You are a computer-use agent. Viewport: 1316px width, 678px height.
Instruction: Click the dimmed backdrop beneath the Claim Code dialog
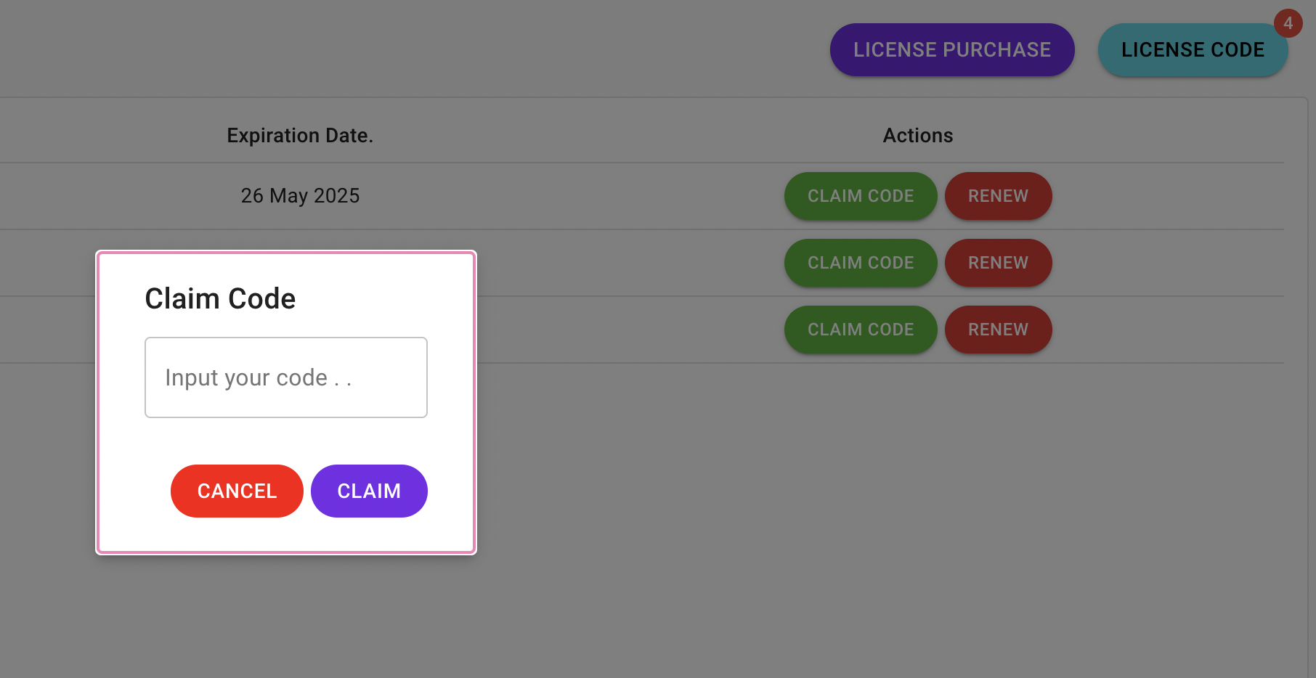(285, 617)
